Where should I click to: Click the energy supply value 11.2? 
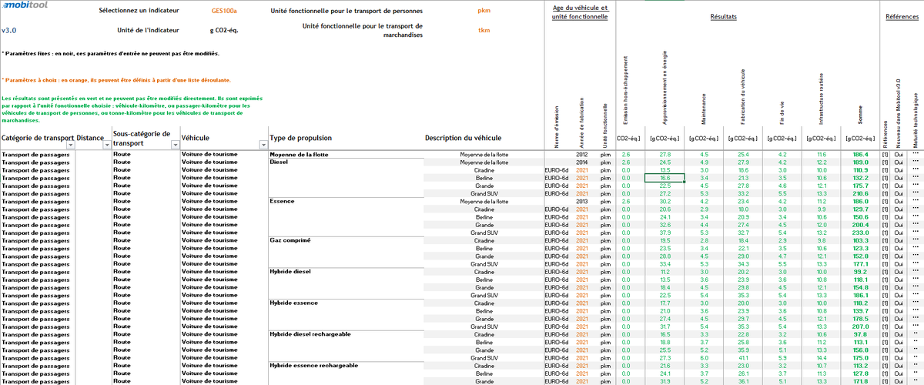coord(665,271)
